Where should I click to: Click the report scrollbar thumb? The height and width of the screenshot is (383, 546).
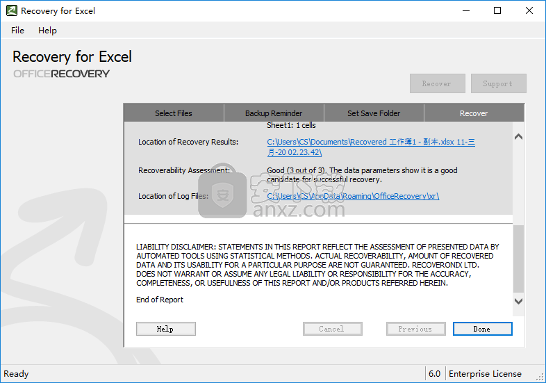[518, 259]
